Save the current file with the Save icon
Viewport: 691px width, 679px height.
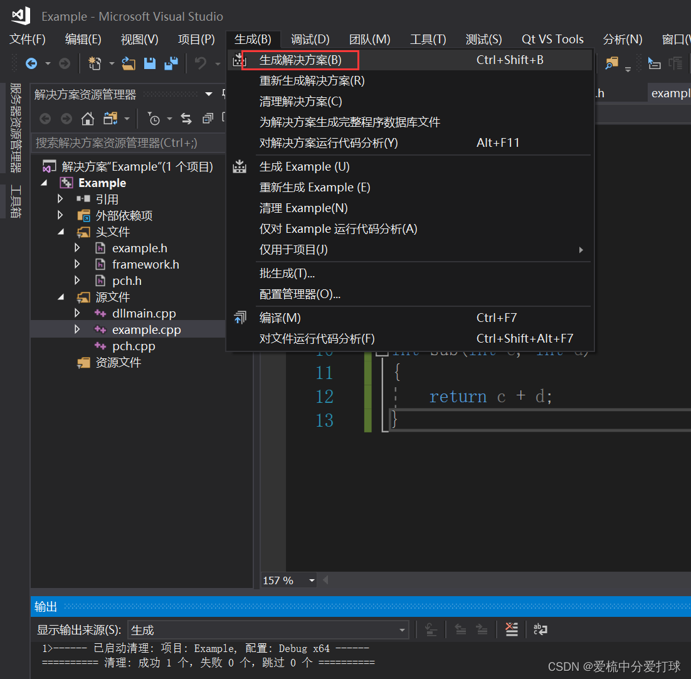coord(150,63)
